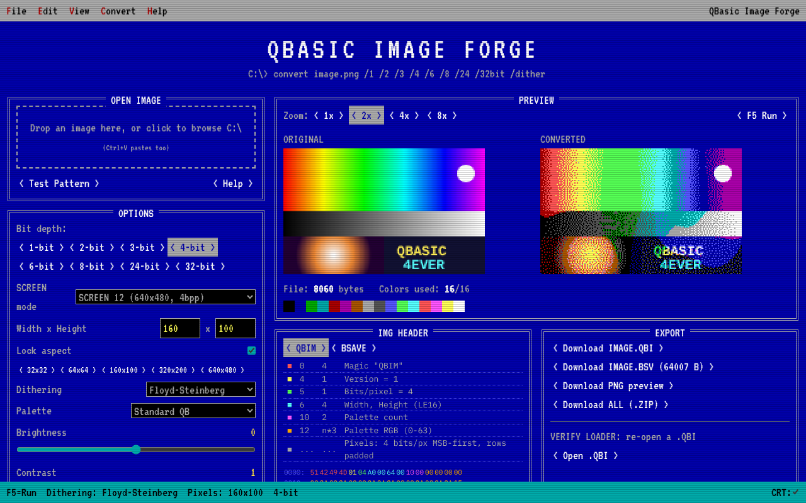Image resolution: width=806 pixels, height=503 pixels.
Task: Switch to the BSAVE header tab
Action: point(354,348)
